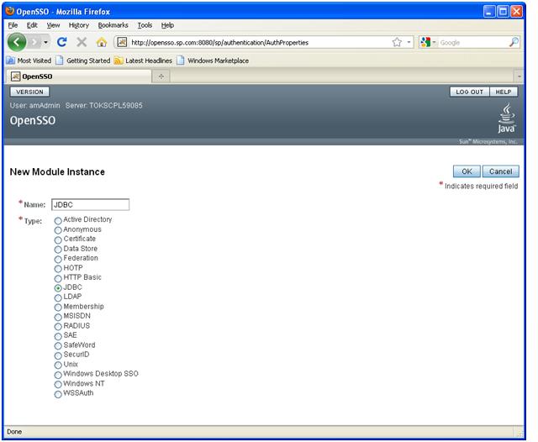This screenshot has height=442, width=538.
Task: Choose the SafeWord module type
Action: 58,345
